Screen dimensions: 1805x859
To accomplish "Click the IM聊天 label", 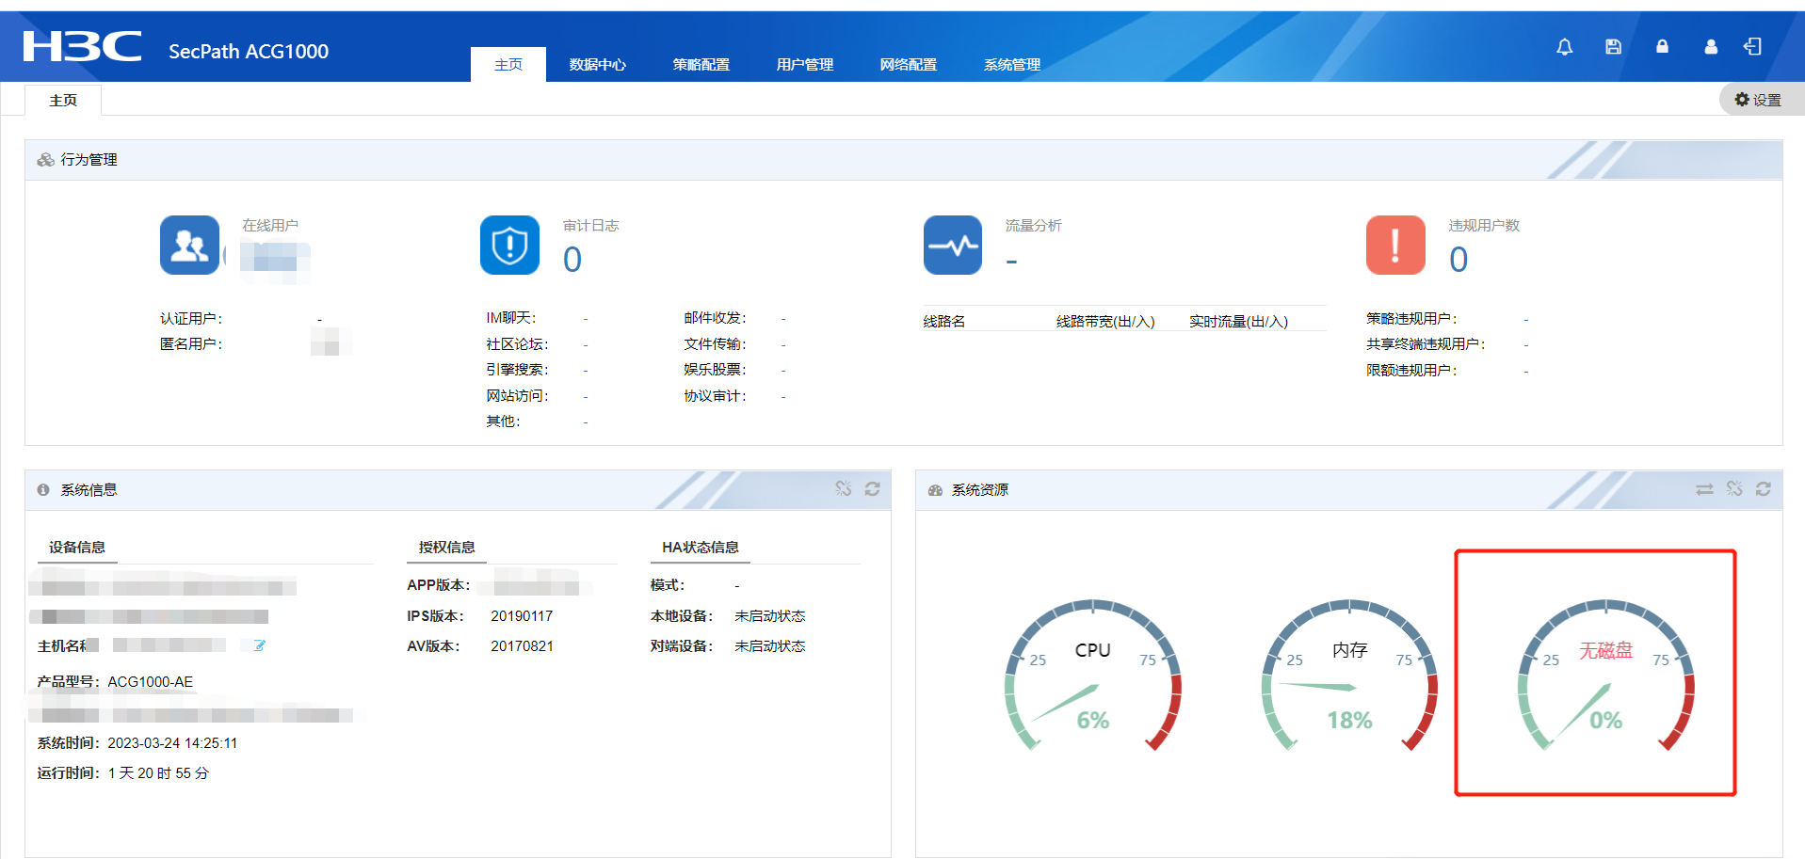I will click(511, 318).
